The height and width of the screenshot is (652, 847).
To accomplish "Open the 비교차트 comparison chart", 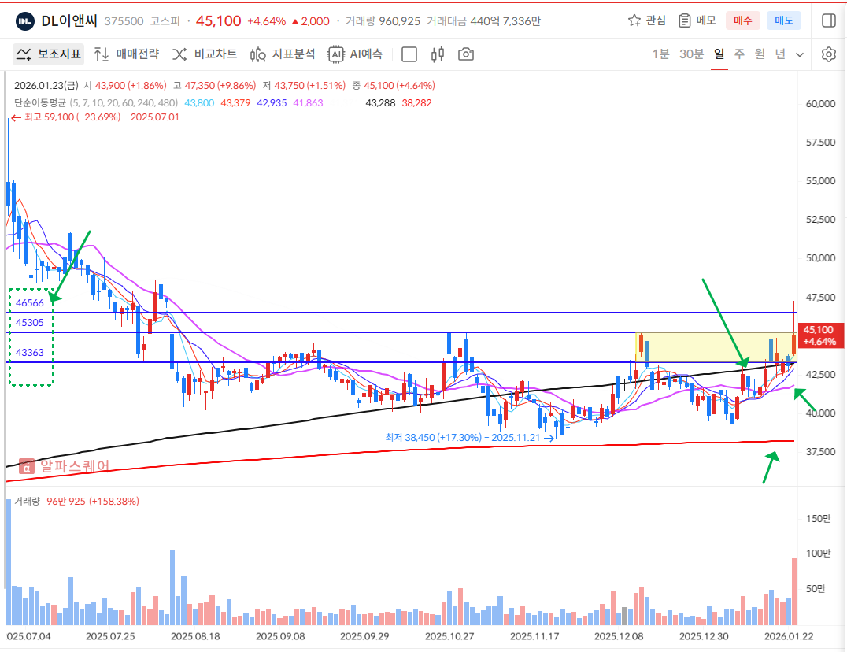I will 205,54.
